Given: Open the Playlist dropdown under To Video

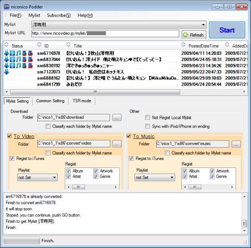Looking at the screenshot, I should coord(37,178).
